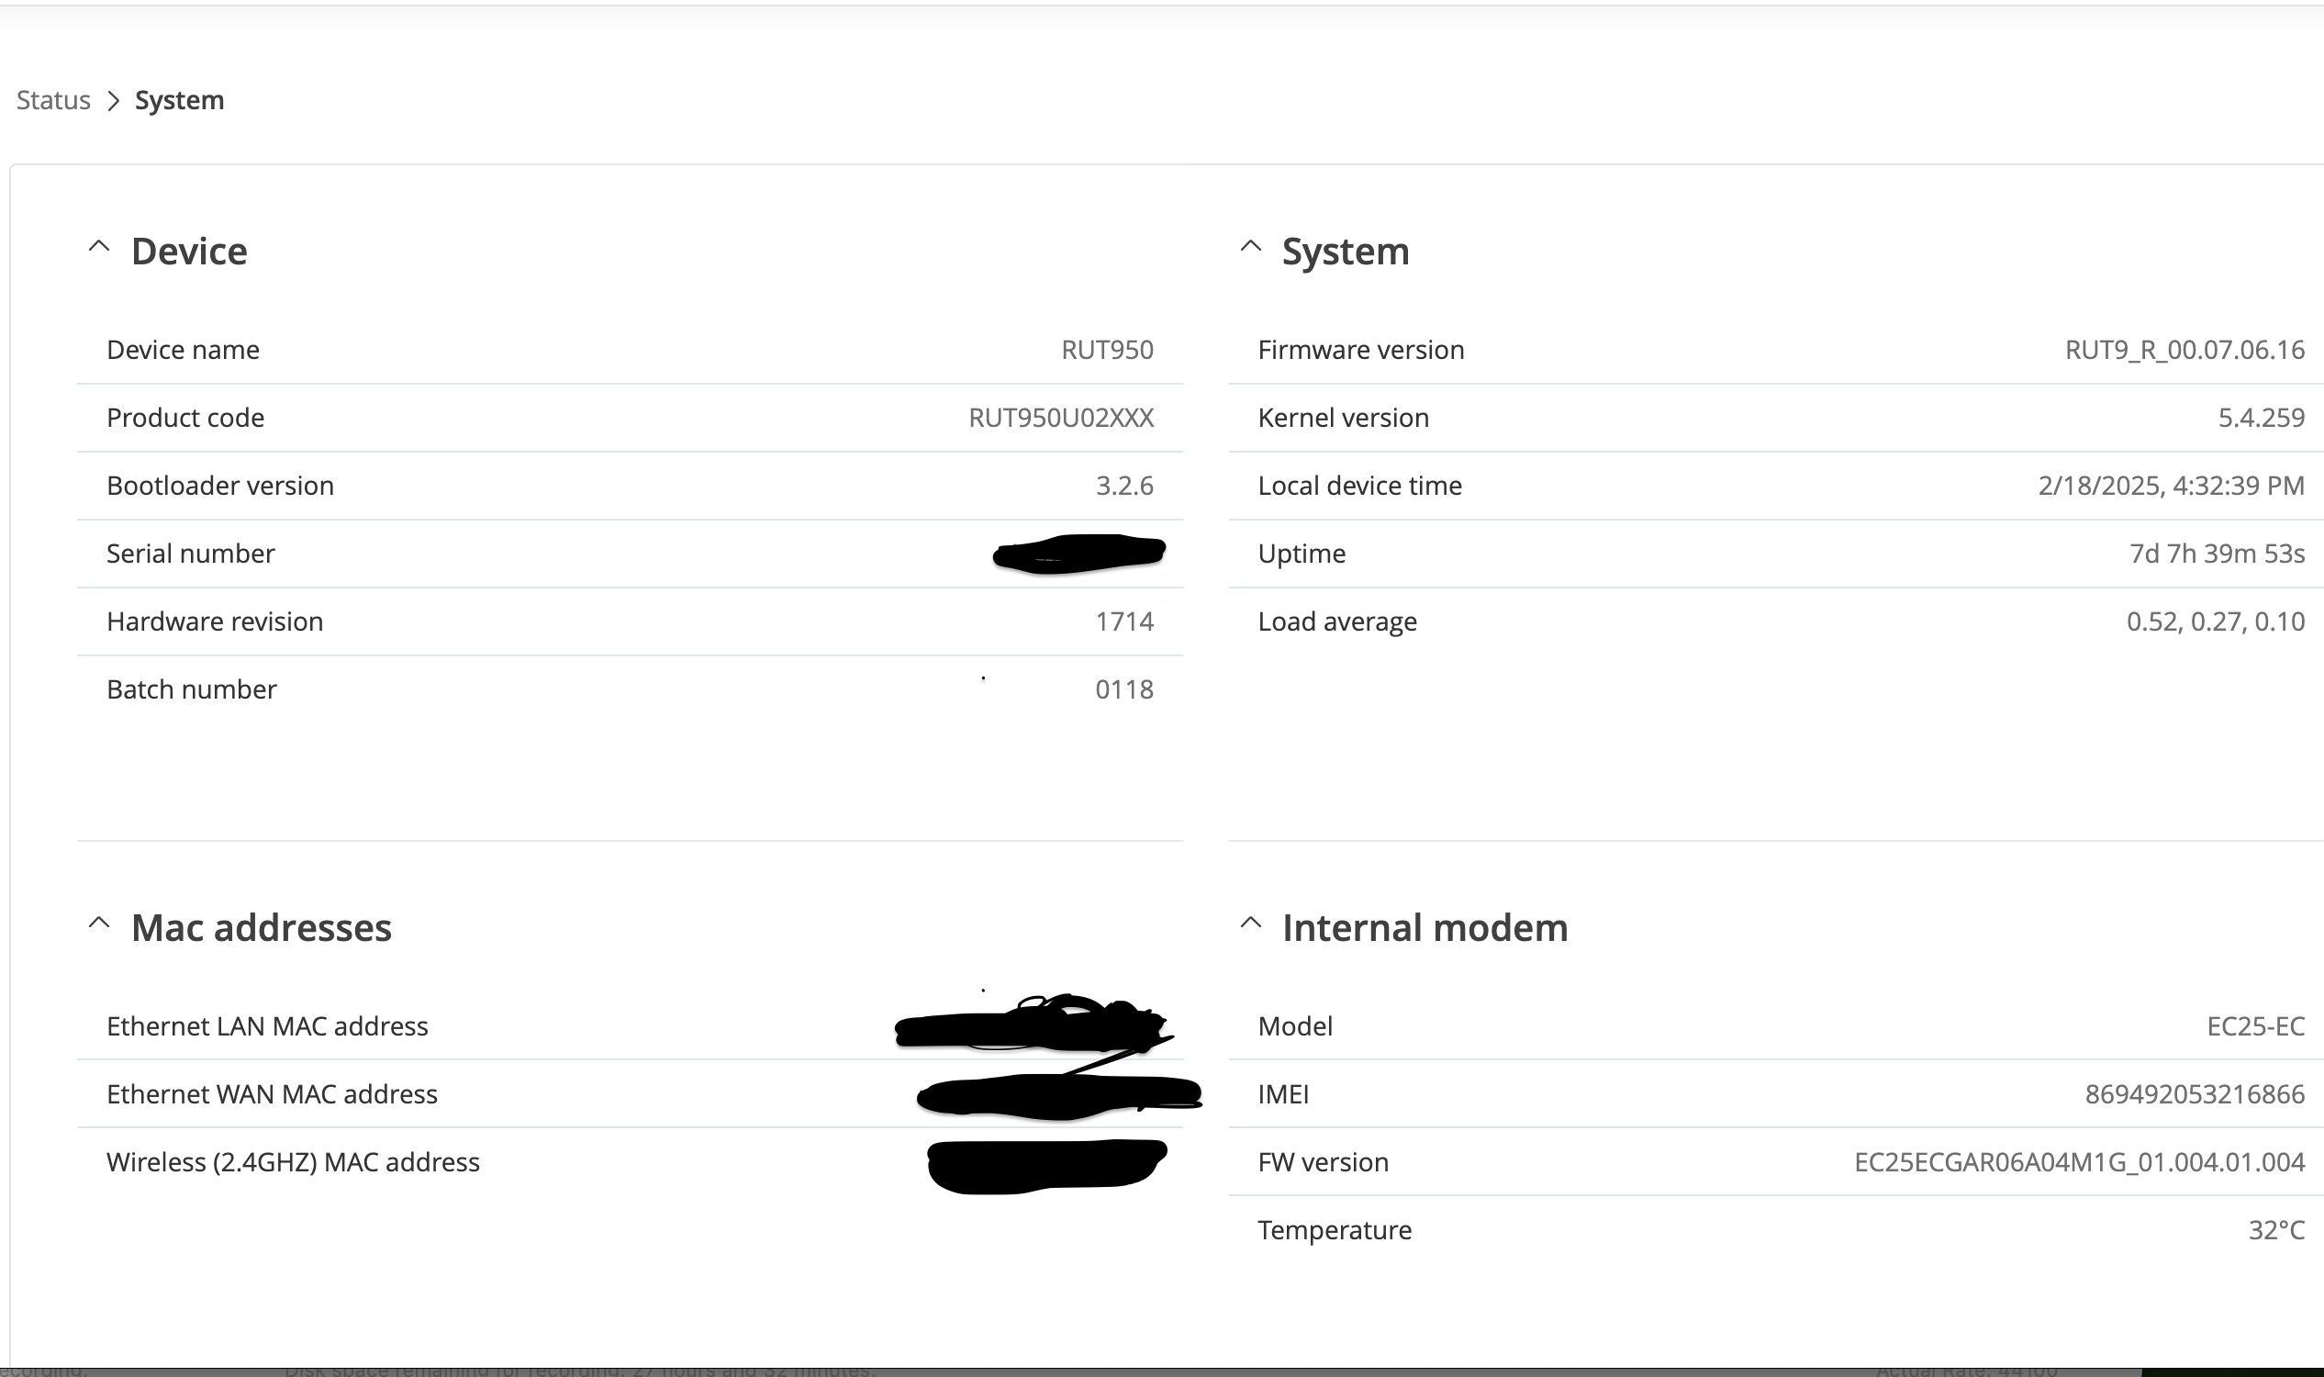Screen dimensions: 2324x1377
Task: Collapse the Device section chevron
Action: 99,247
